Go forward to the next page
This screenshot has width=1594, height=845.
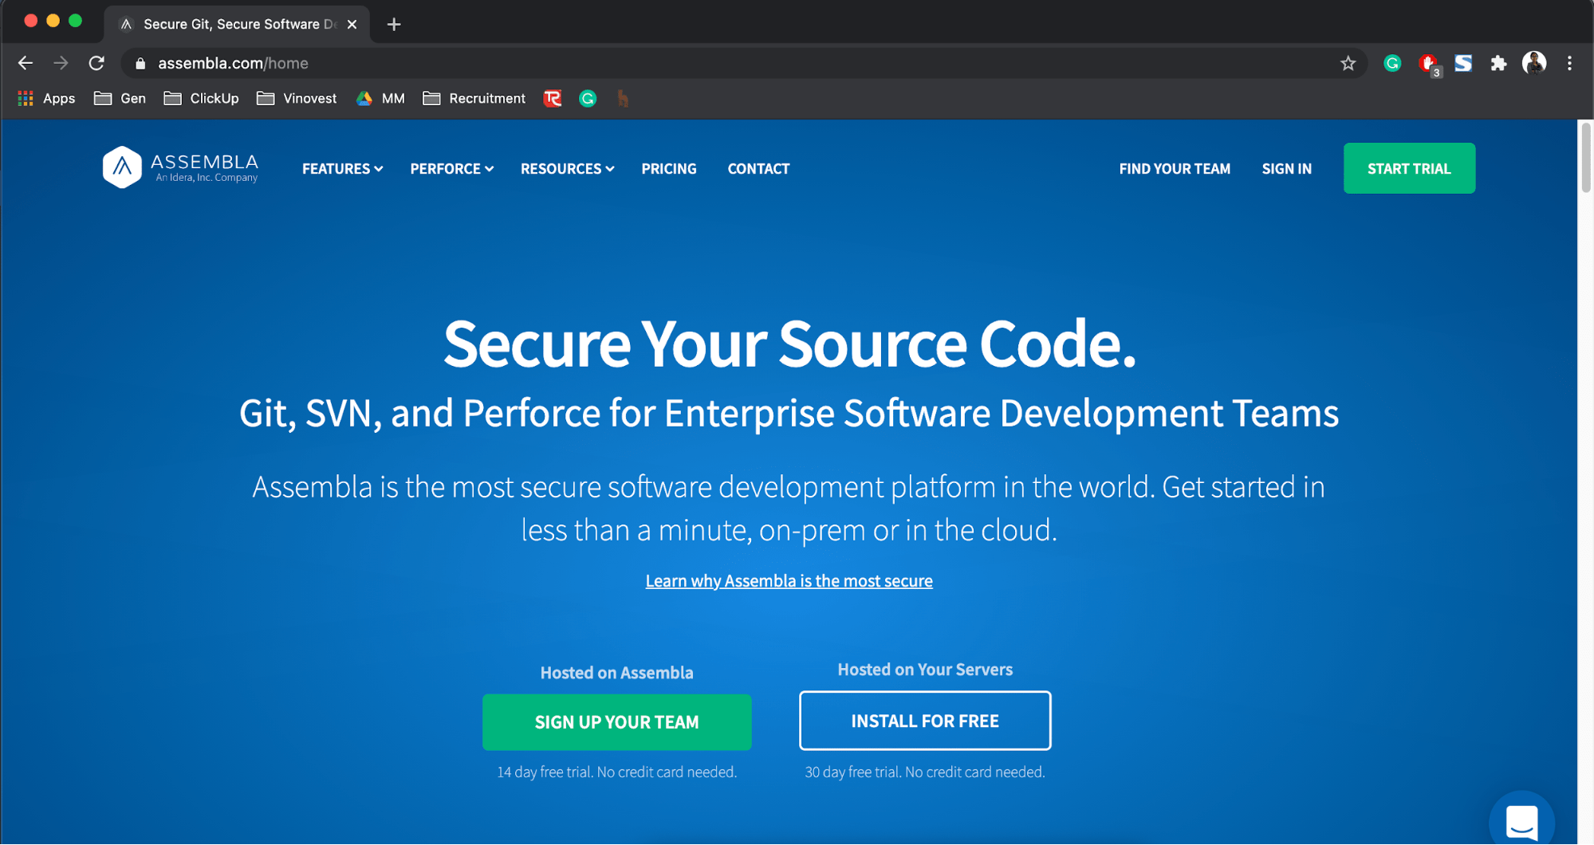[x=61, y=63]
